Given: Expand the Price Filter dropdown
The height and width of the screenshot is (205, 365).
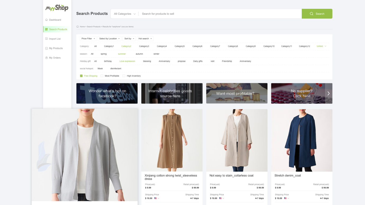Looking at the screenshot, I should coord(88,39).
